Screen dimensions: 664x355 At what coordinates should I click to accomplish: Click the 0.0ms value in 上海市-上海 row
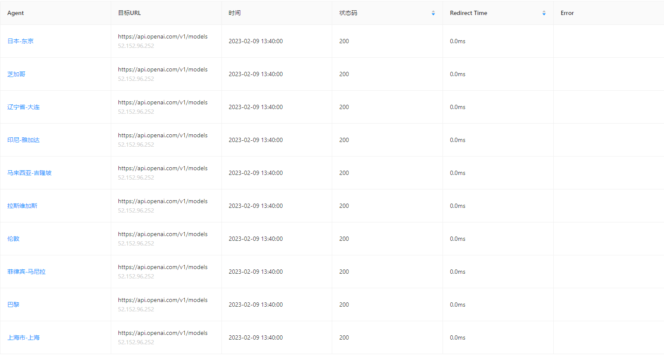(x=457, y=337)
